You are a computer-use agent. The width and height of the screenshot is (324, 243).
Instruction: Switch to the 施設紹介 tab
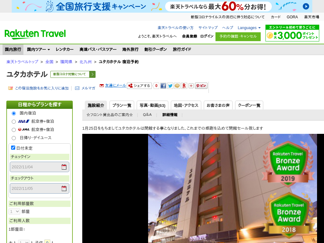click(x=96, y=105)
